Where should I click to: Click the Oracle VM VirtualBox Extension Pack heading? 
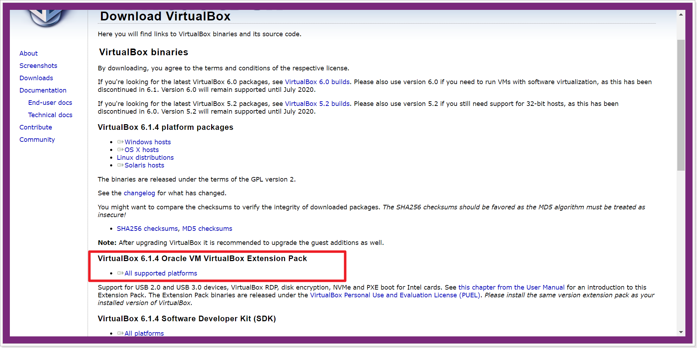coord(202,258)
